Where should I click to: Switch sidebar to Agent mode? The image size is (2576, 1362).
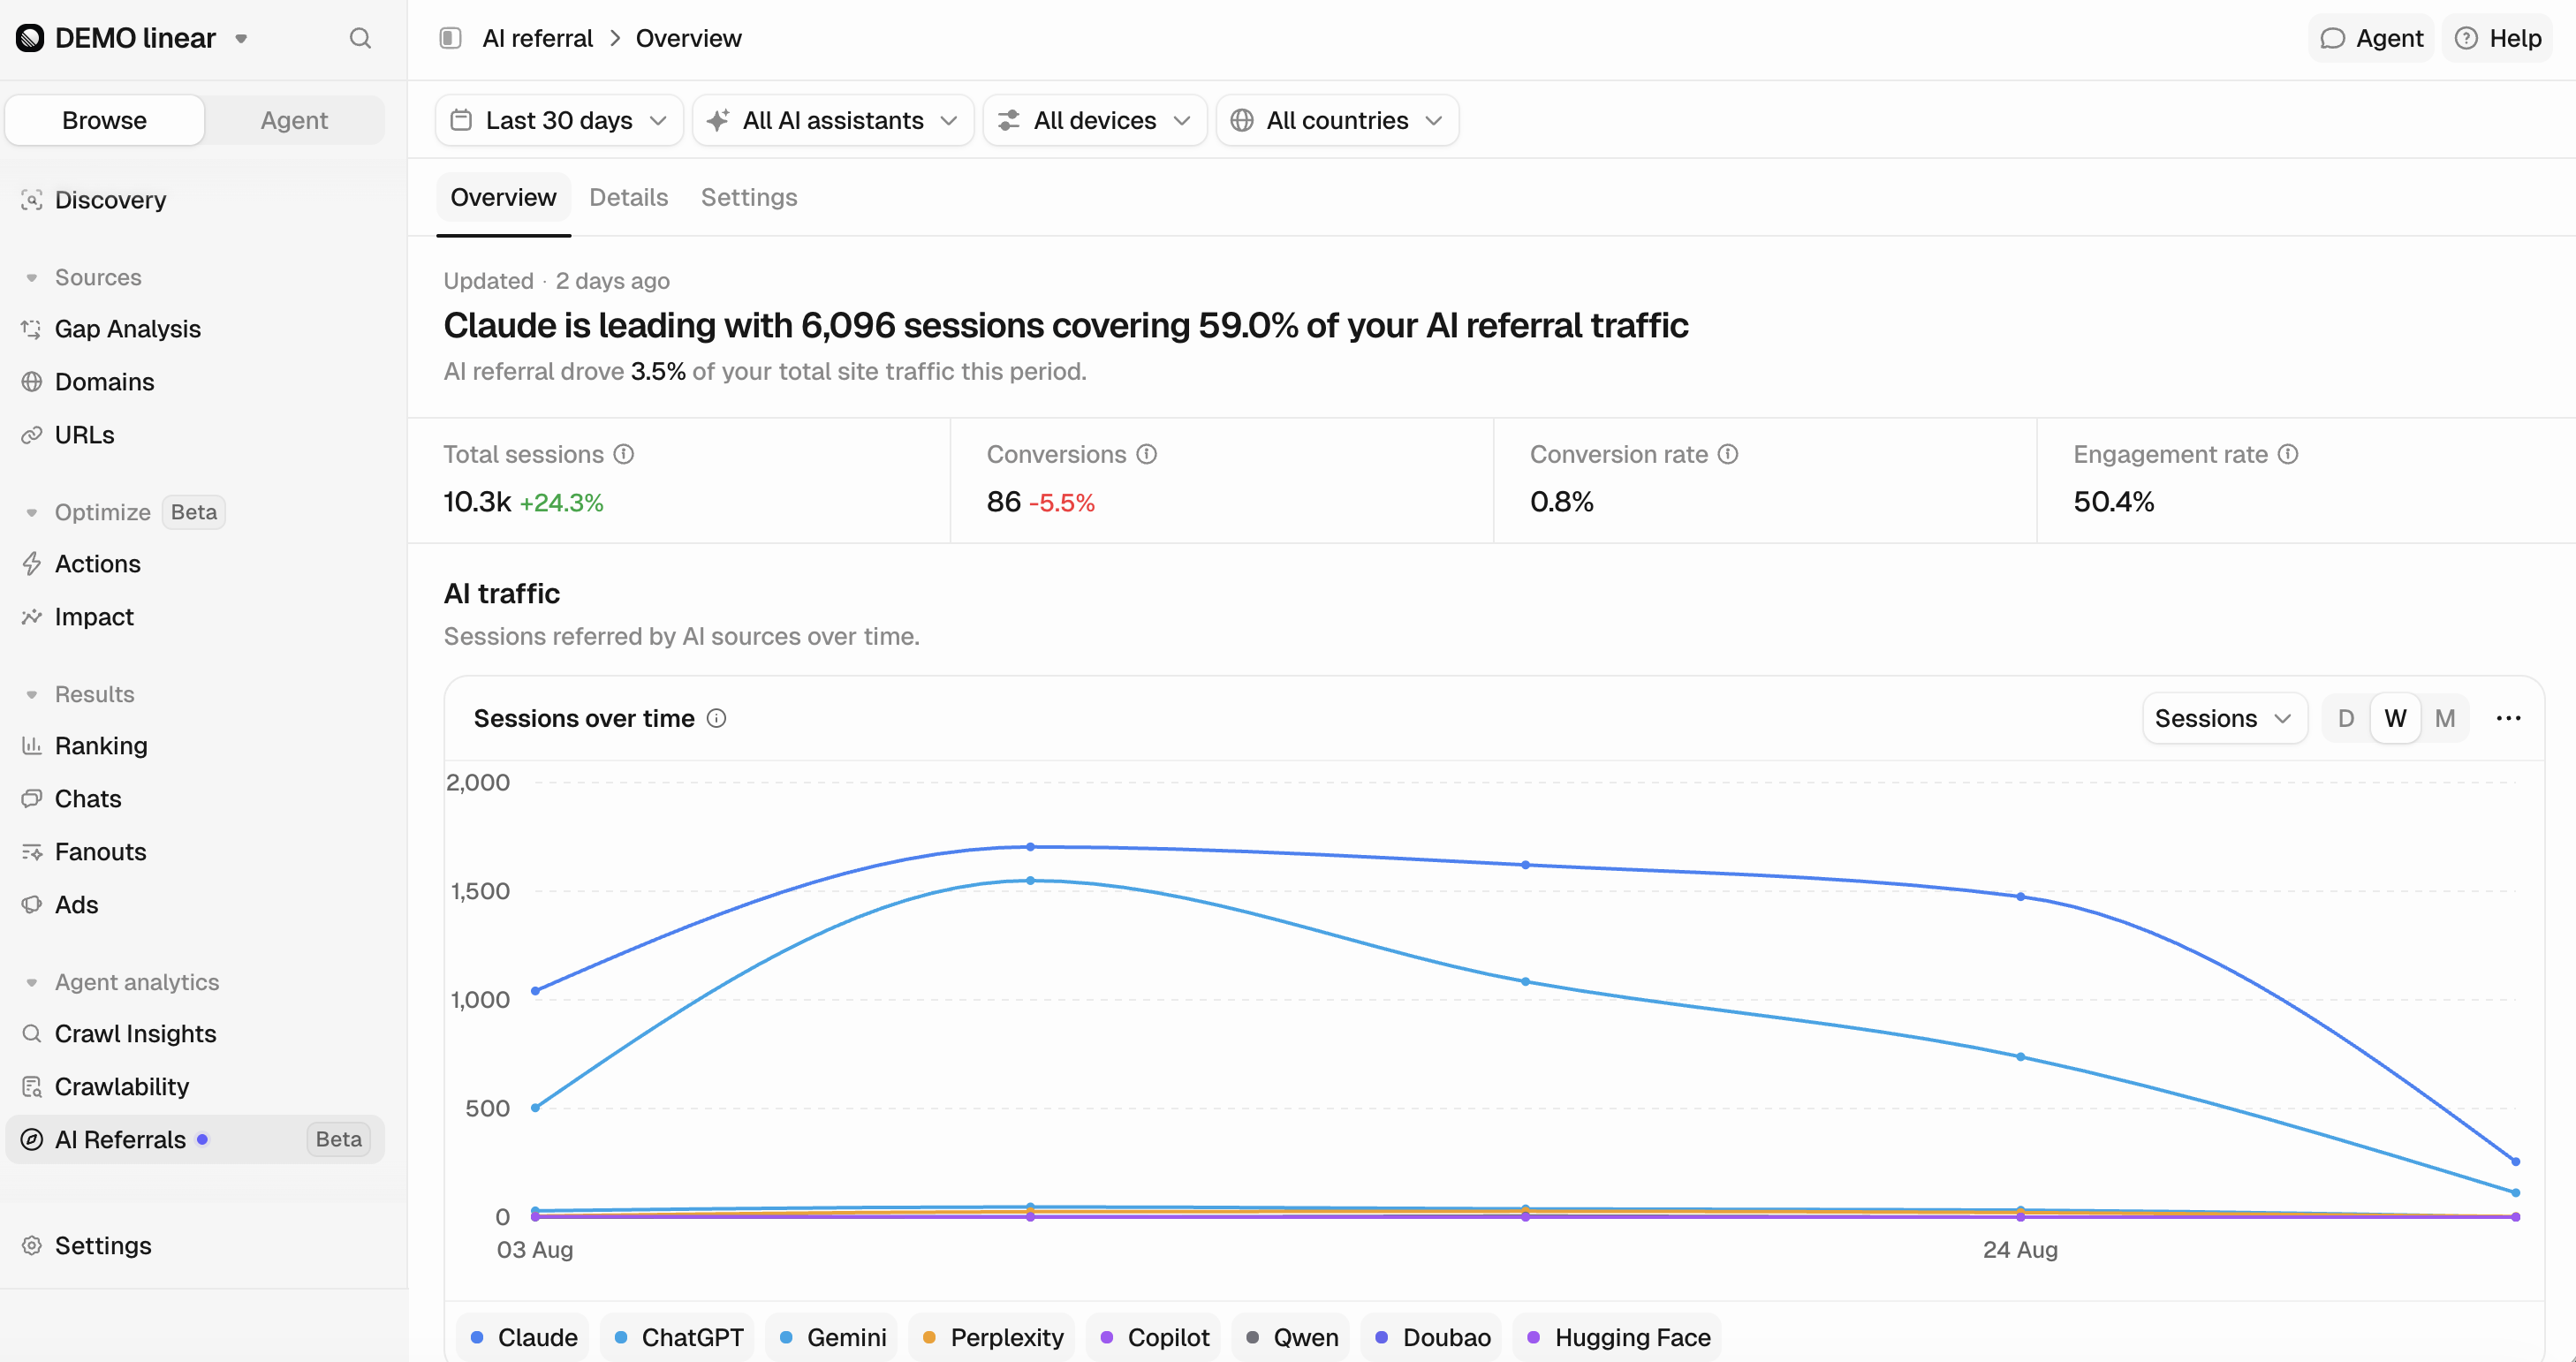point(294,120)
